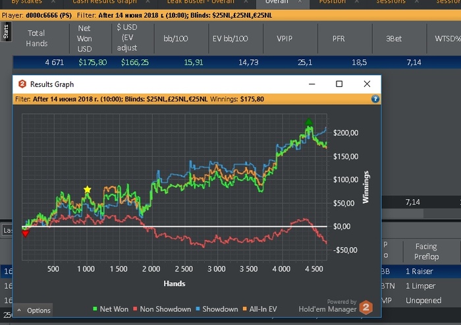The width and height of the screenshot is (461, 325).
Task: Open the Cash Results Graph tab
Action: pyautogui.click(x=105, y=2)
